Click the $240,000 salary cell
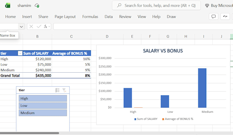This screenshot has width=233, height=135. (37, 70)
